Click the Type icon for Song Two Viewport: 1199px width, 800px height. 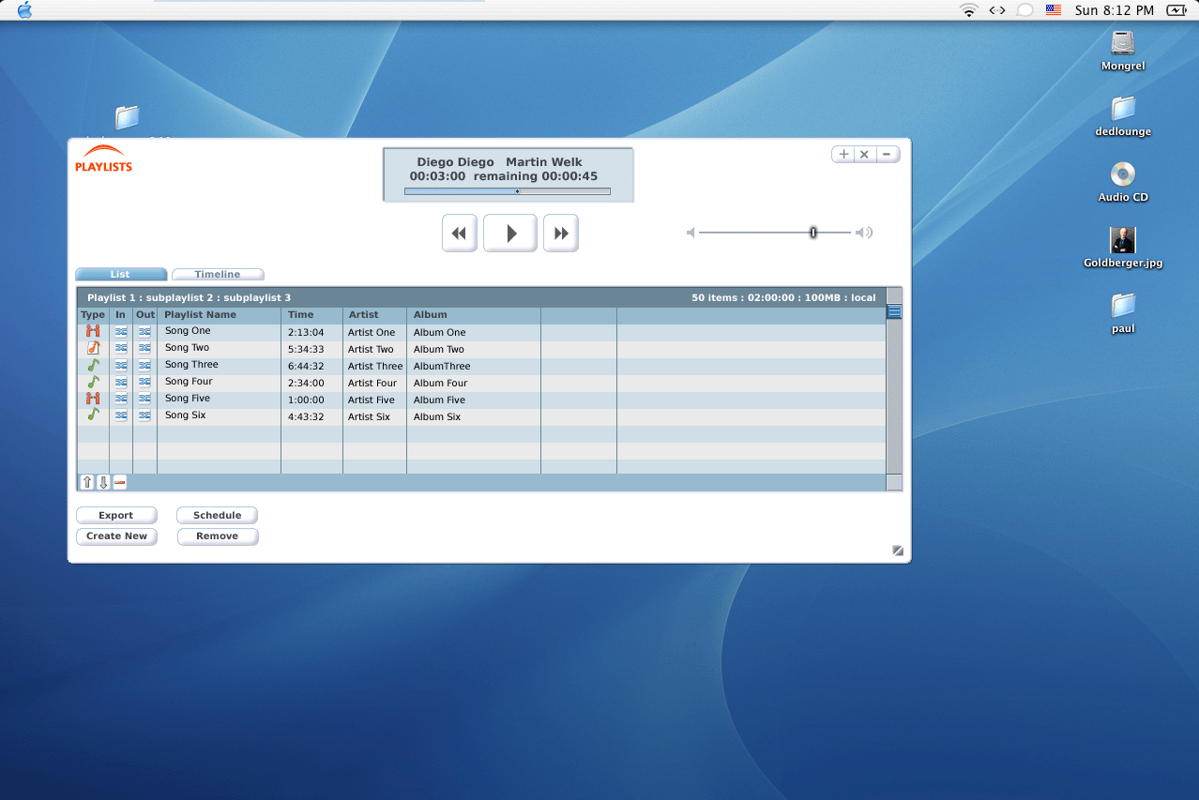click(93, 348)
